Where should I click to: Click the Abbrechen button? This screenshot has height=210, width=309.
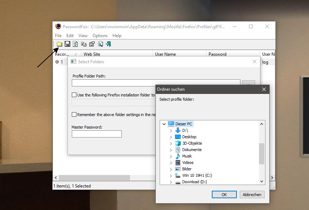[x=252, y=195]
